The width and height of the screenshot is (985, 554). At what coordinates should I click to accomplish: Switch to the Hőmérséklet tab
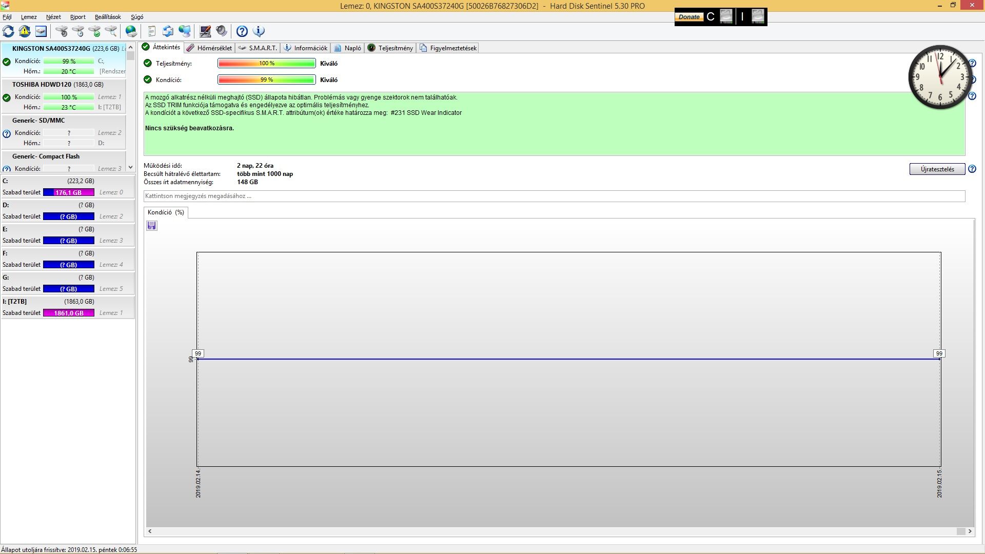click(x=209, y=48)
